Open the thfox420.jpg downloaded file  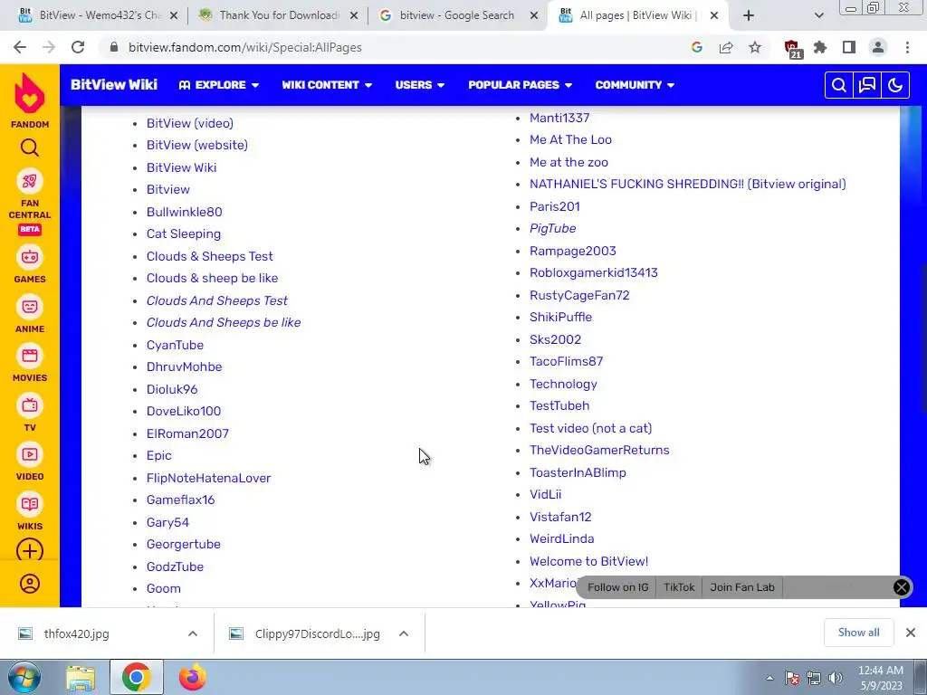pyautogui.click(x=77, y=634)
